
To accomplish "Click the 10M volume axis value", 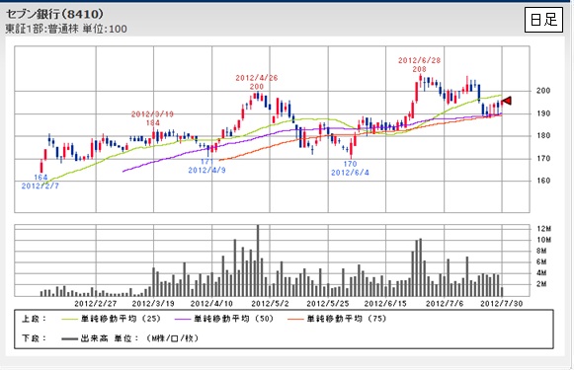I will (544, 240).
